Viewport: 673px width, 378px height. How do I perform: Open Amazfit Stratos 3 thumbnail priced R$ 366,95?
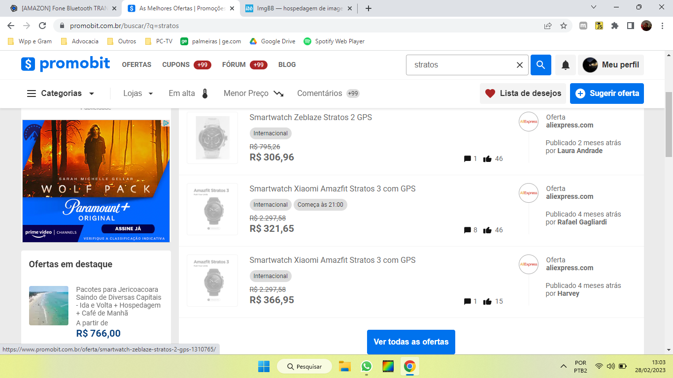pos(212,281)
